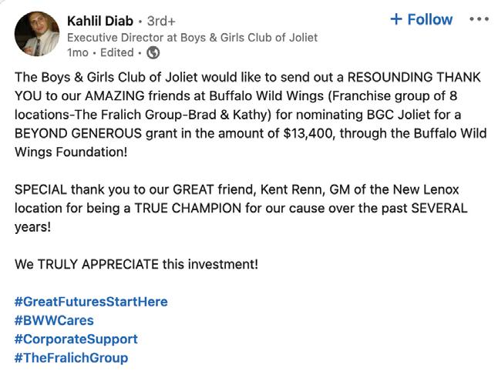Viewport: 498px width, 371px height.
Task: Click the TRUE CHAMPION phrase
Action: [188, 209]
